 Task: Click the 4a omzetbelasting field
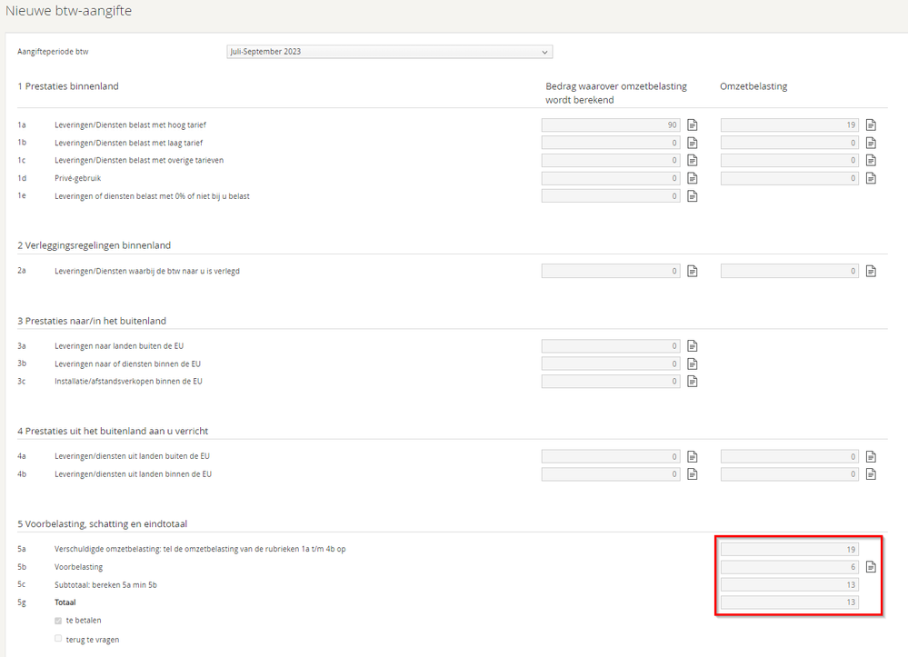[x=790, y=457]
